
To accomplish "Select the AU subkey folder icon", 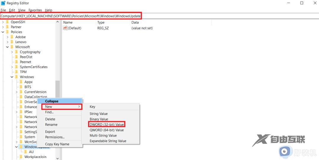I will click(x=26, y=152).
